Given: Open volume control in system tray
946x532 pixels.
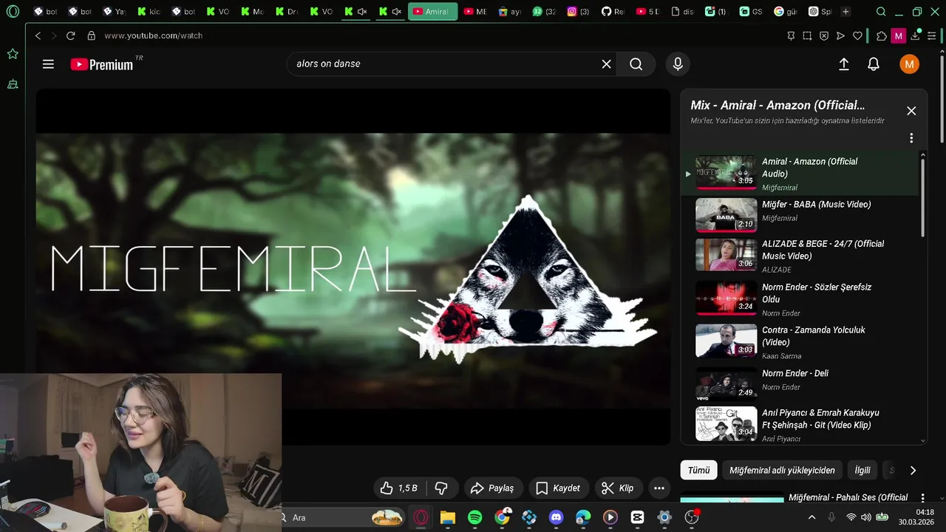Looking at the screenshot, I should click(865, 517).
